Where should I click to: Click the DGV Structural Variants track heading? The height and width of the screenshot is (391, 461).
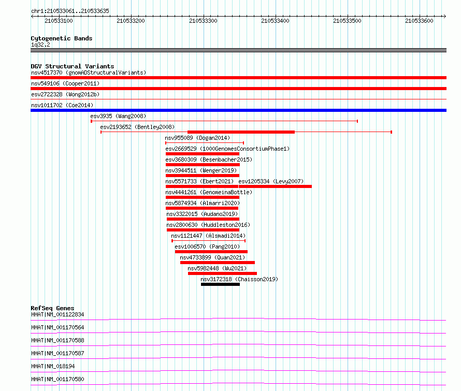click(x=73, y=66)
